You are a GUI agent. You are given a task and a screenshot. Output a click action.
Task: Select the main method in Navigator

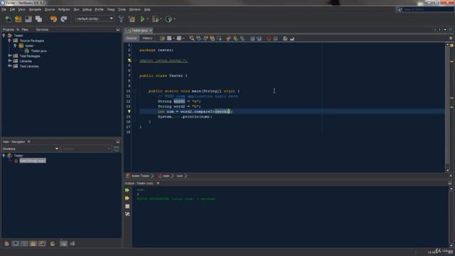33,161
